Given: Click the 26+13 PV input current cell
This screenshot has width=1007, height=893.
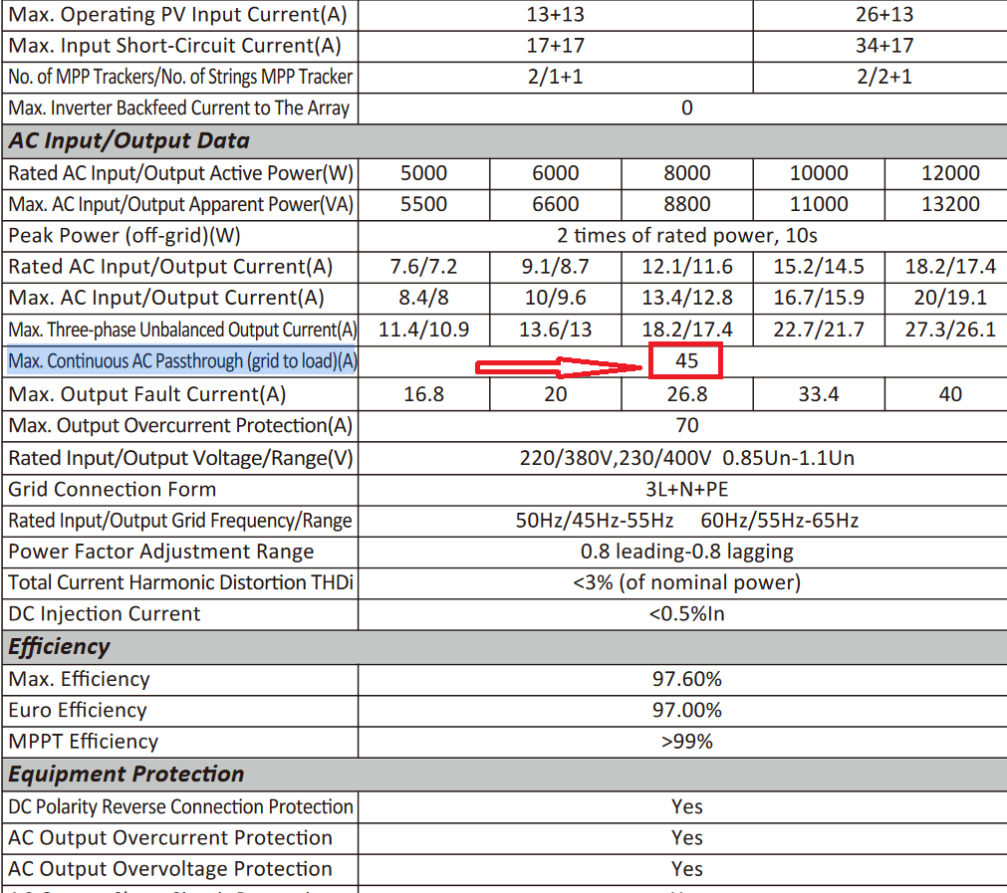Looking at the screenshot, I should coord(883,14).
